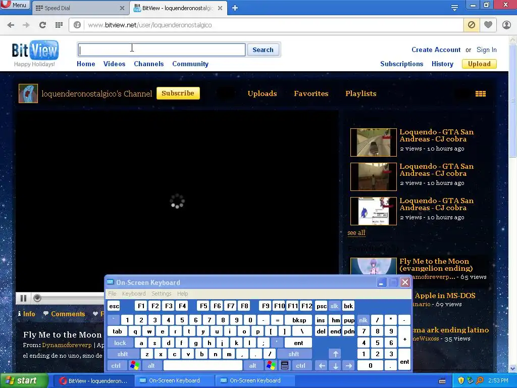The height and width of the screenshot is (388, 517).
Task: Click the yellow Upload button
Action: coord(480,64)
